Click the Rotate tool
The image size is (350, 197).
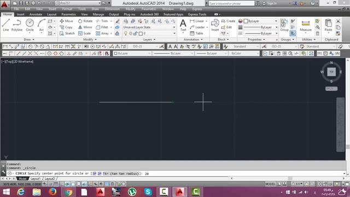(85, 21)
